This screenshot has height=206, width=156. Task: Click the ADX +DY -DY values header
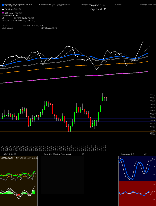click(x=20, y=158)
